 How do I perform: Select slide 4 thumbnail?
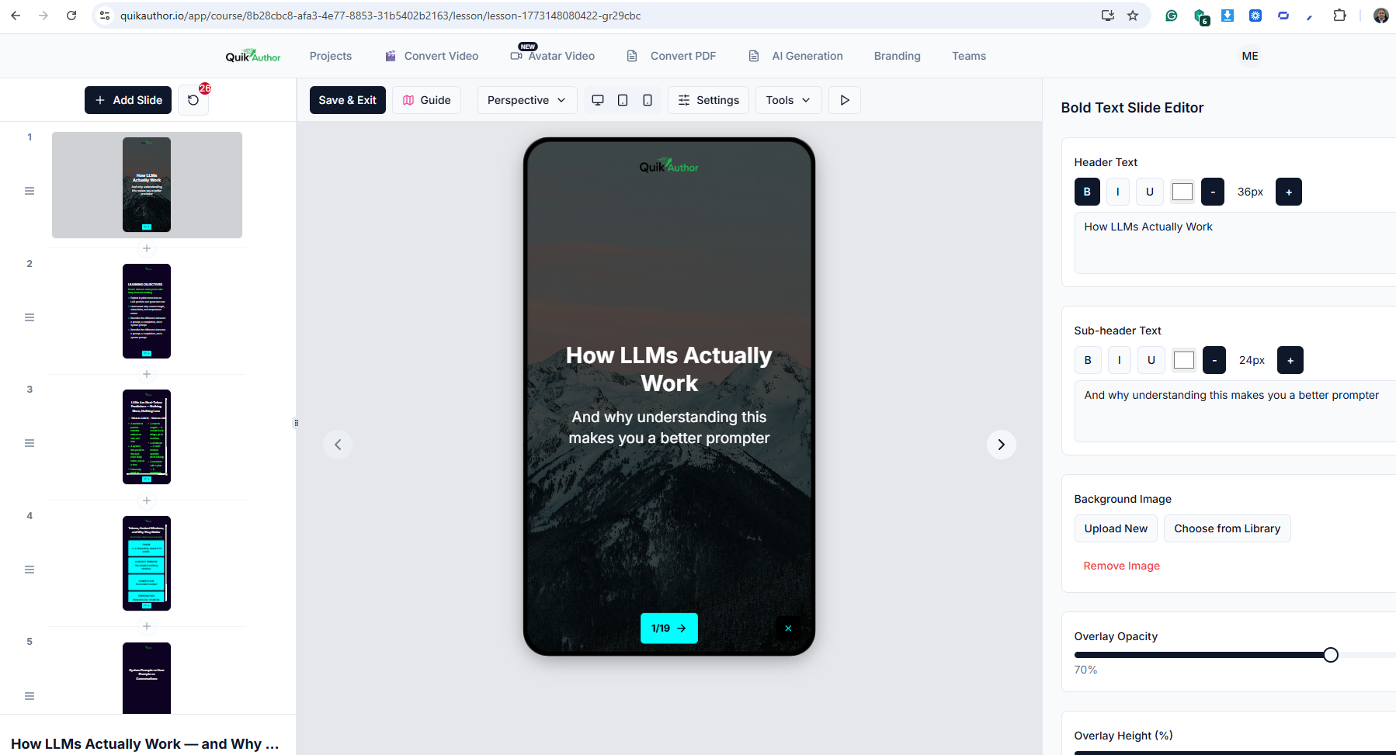coord(147,563)
